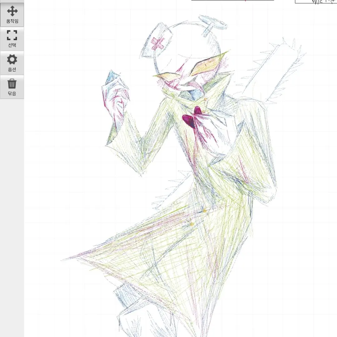Click the lower yellow button on the coat skirt
Viewport: 337px width, 337px height.
[192, 224]
